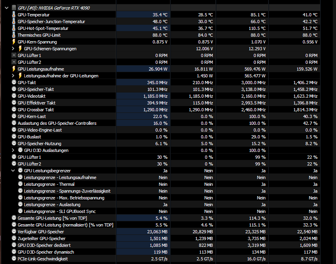This screenshot has width=336, height=264.
Task: Click gauge icon of GPU-Video-Engine-Last
Action: point(14,130)
